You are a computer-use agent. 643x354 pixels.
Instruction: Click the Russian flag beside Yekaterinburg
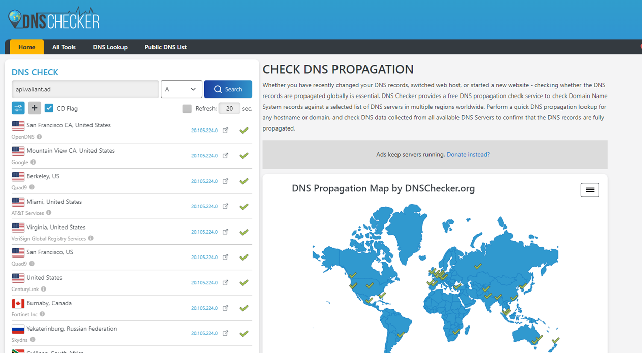click(18, 329)
